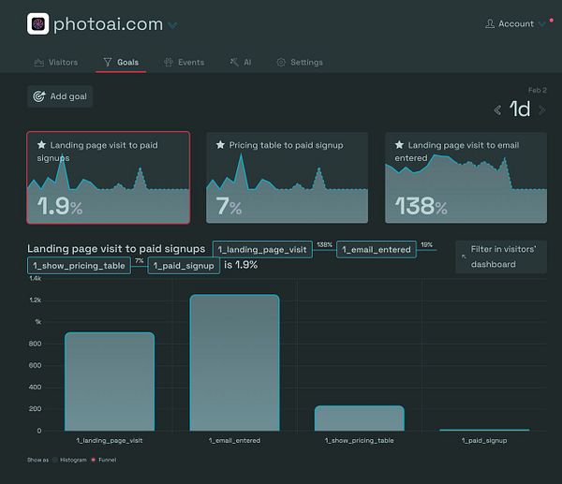Switch to the Visitors tab
562x484 pixels.
56,63
